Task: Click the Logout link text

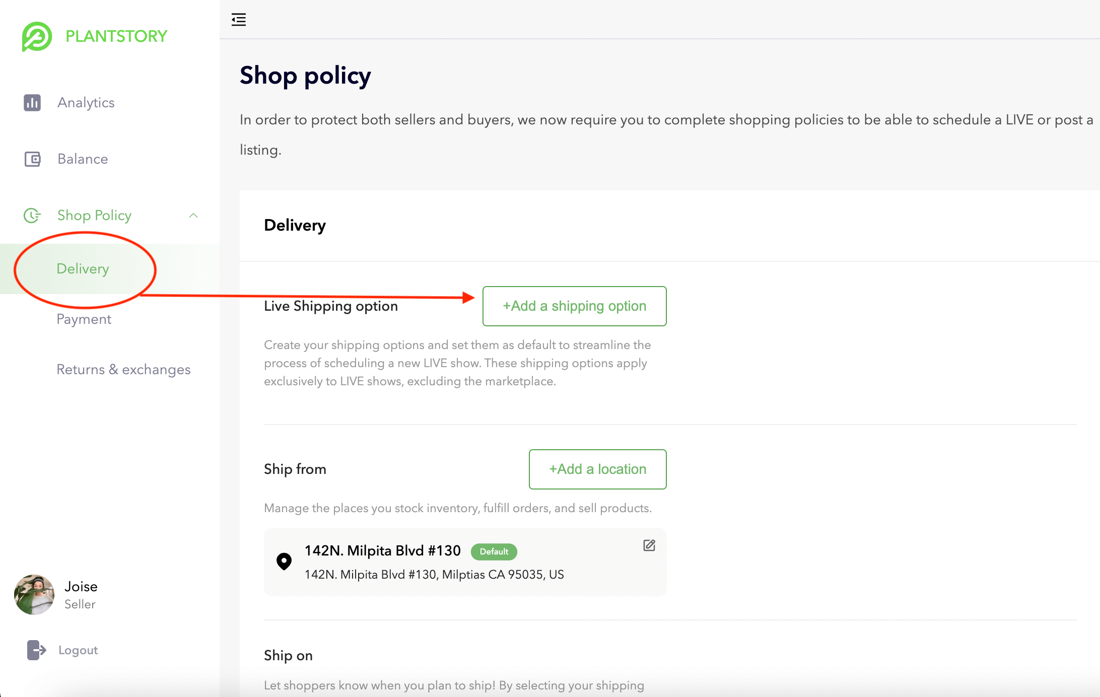Action: pyautogui.click(x=78, y=650)
